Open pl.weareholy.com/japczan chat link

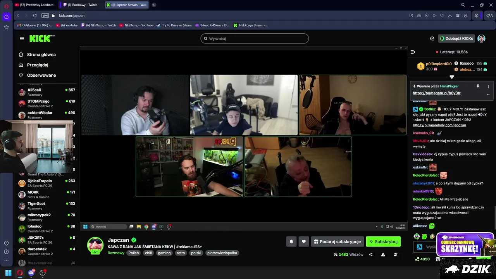coord(439,125)
